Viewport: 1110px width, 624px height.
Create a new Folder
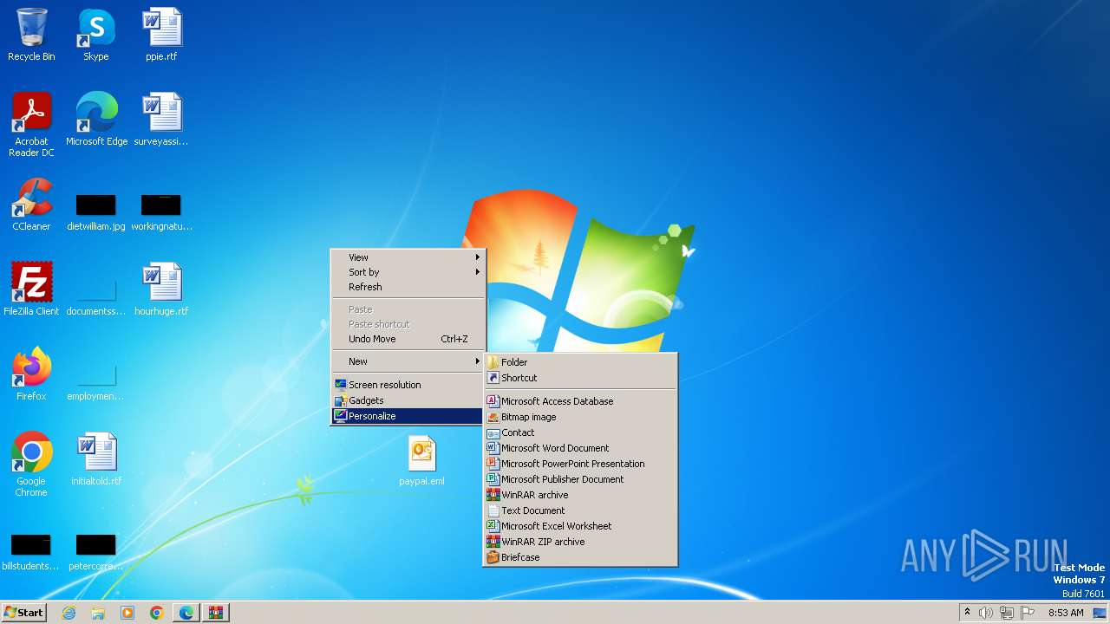(x=580, y=362)
